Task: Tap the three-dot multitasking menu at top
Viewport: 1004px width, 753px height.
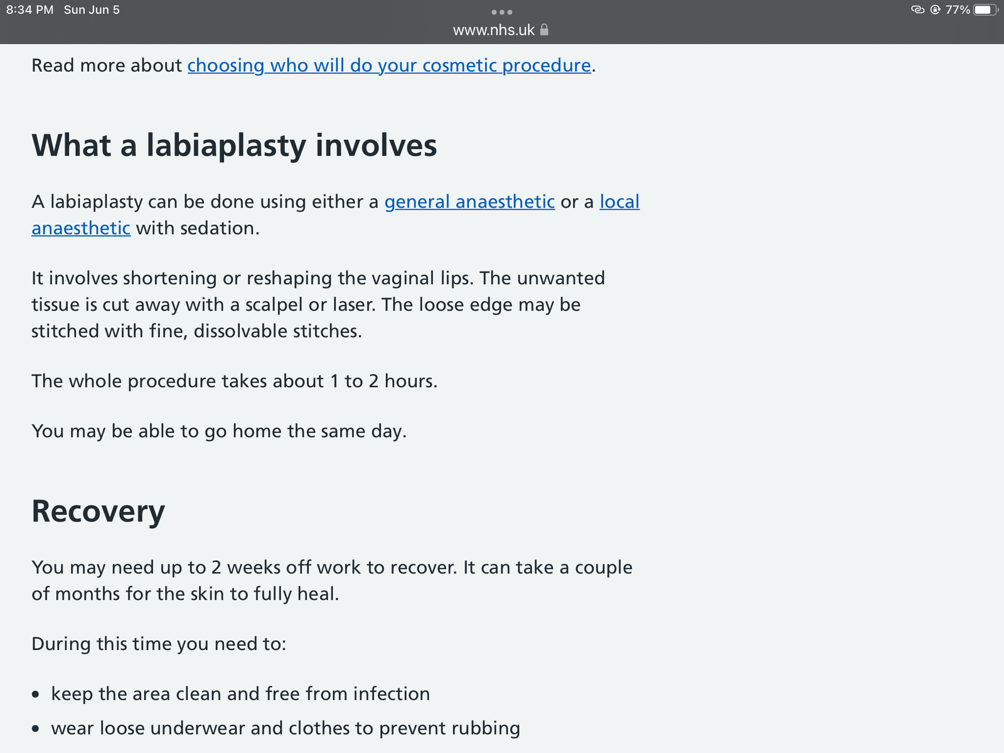Action: pos(502,12)
